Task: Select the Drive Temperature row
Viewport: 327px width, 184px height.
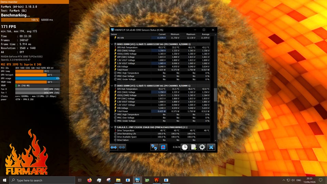Action: tap(160, 131)
